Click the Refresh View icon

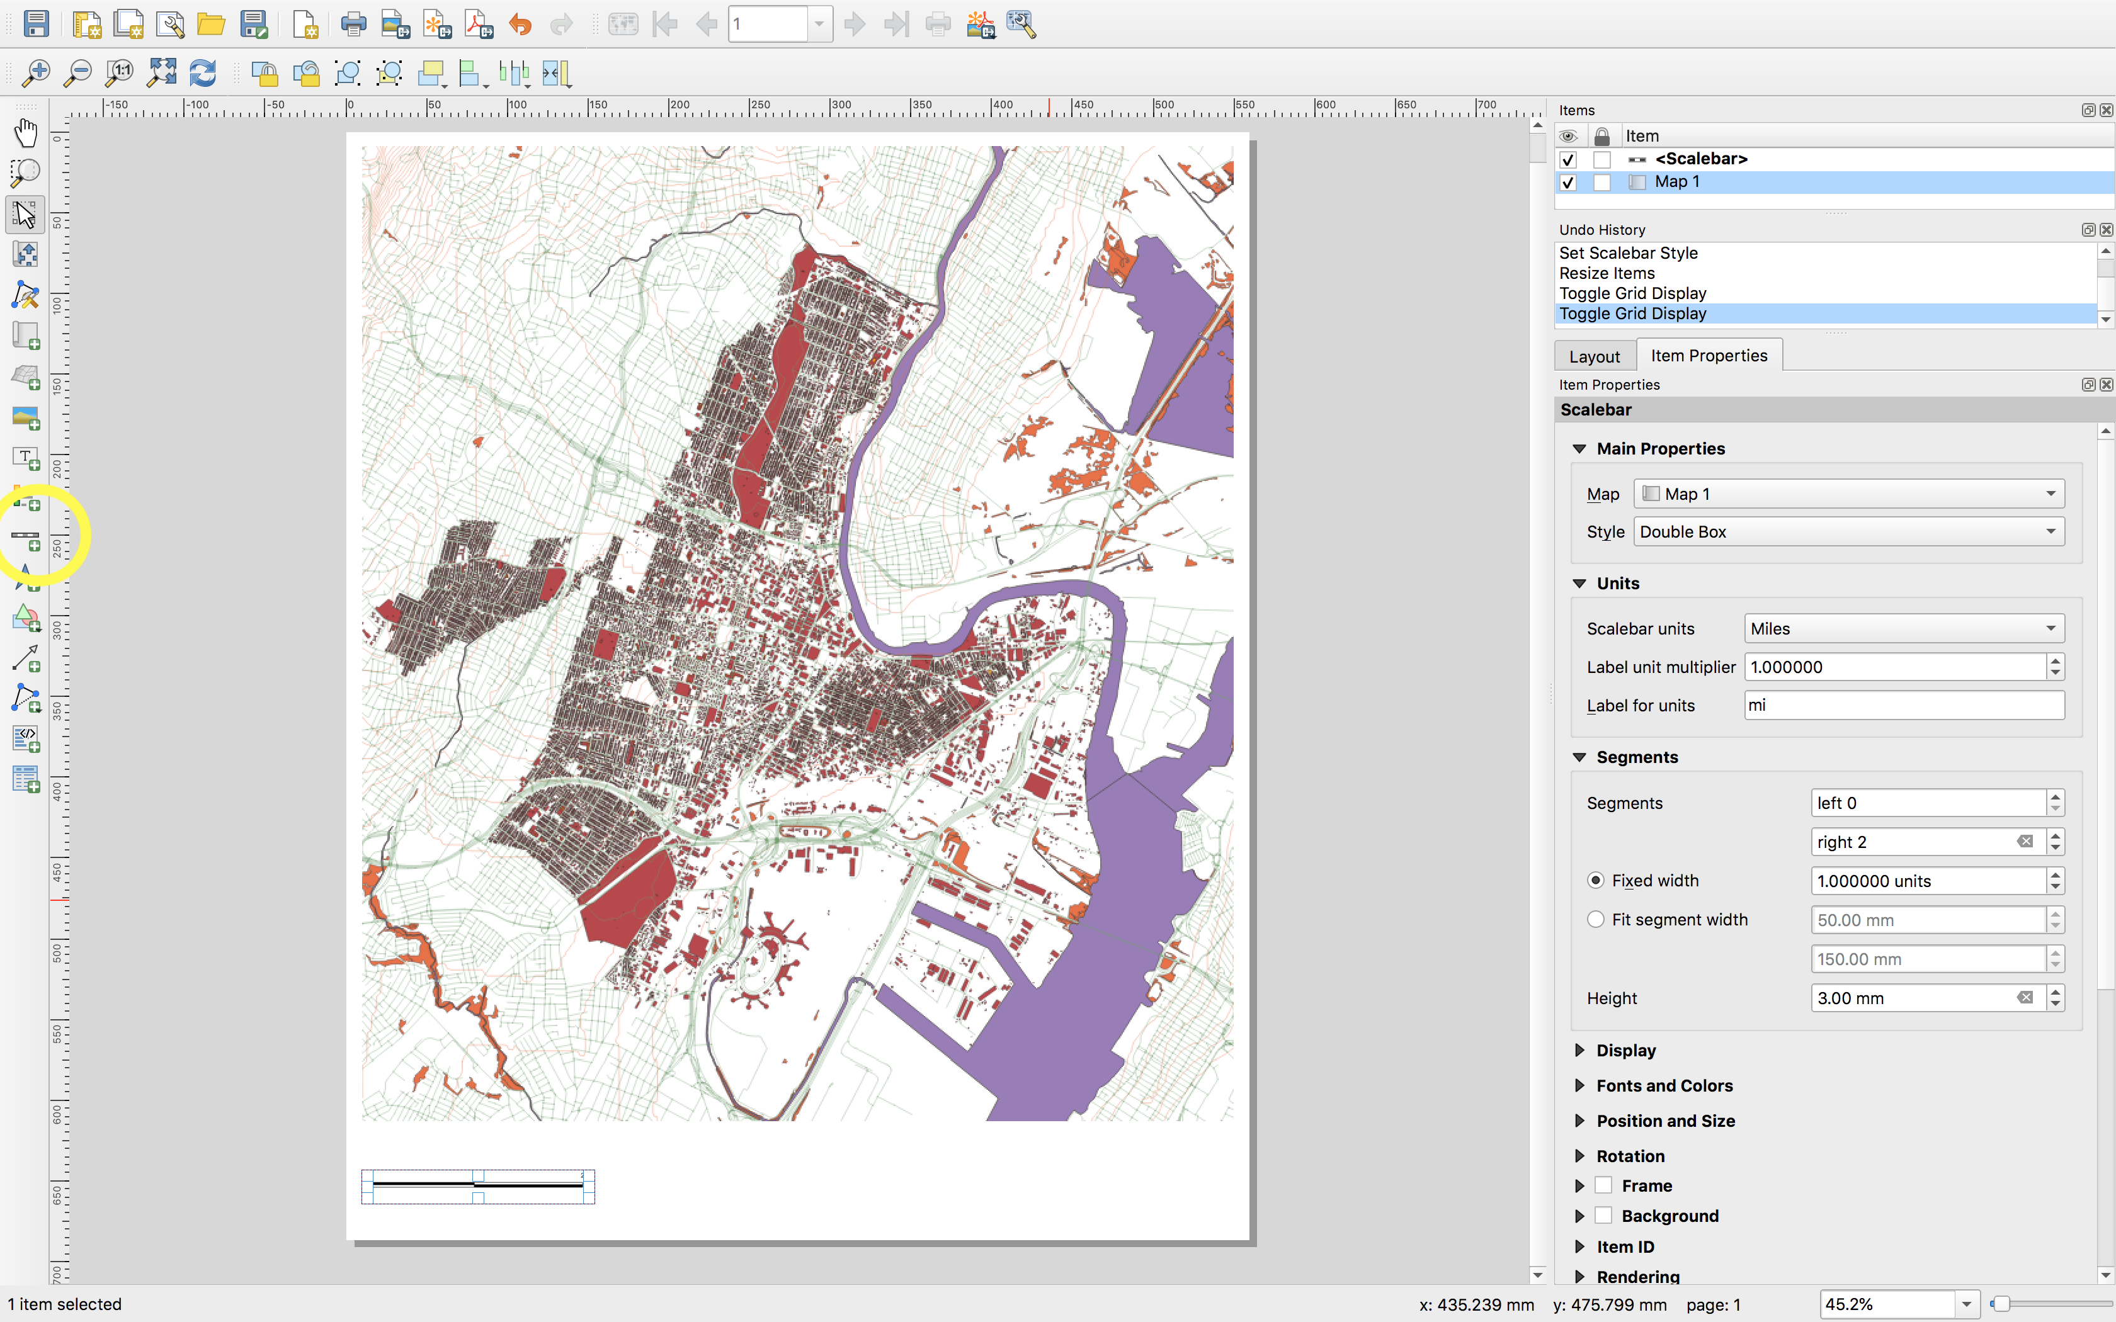[203, 74]
